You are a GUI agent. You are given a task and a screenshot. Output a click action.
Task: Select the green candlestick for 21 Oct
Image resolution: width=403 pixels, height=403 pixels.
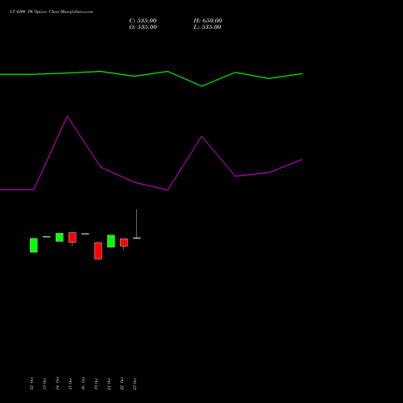111,241
